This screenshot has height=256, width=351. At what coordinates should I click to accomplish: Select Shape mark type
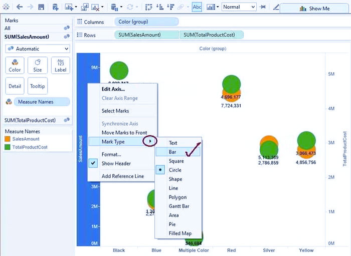coord(178,179)
